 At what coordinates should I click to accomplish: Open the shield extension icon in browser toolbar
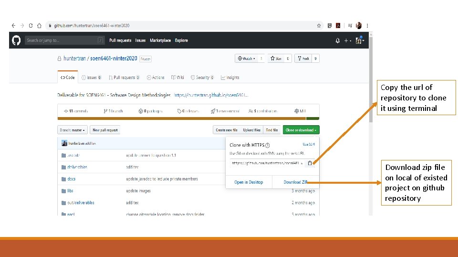(330, 26)
